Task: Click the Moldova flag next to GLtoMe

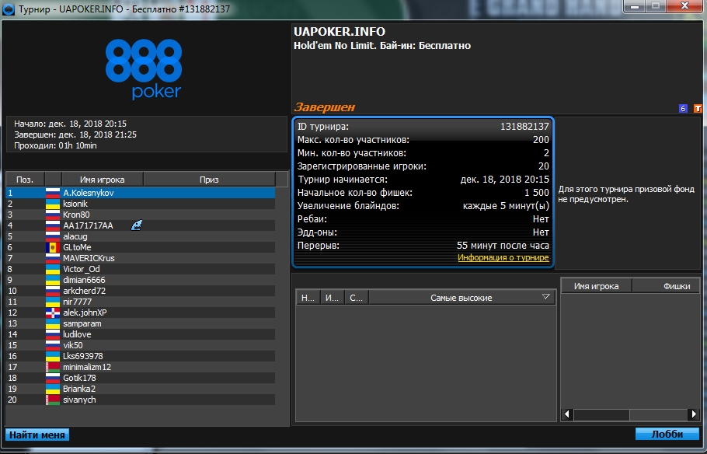Action: [53, 247]
